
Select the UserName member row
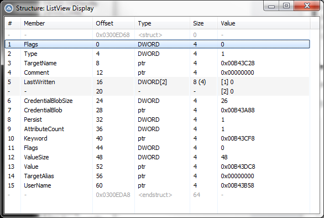click(157, 185)
